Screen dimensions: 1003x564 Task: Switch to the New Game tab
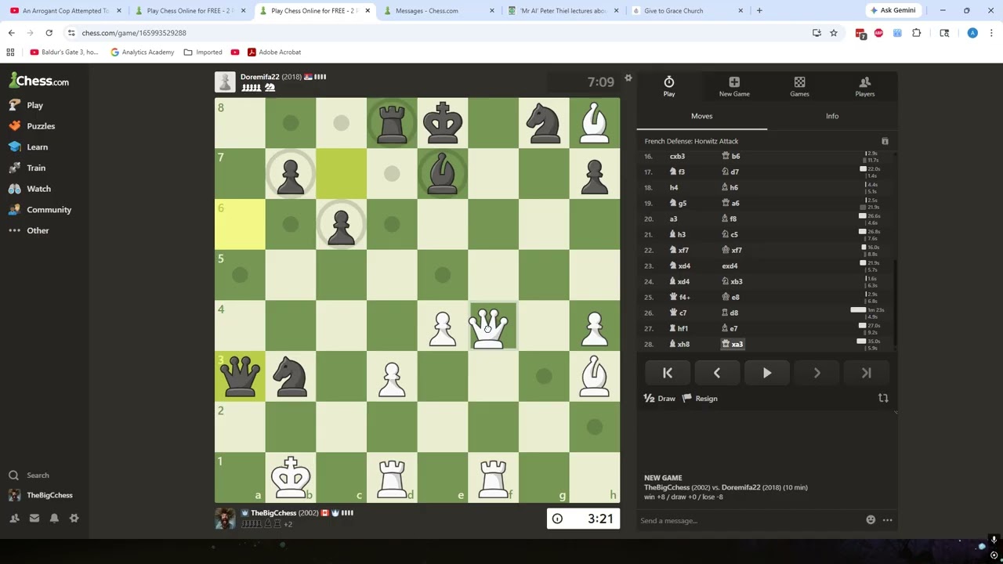(x=734, y=87)
